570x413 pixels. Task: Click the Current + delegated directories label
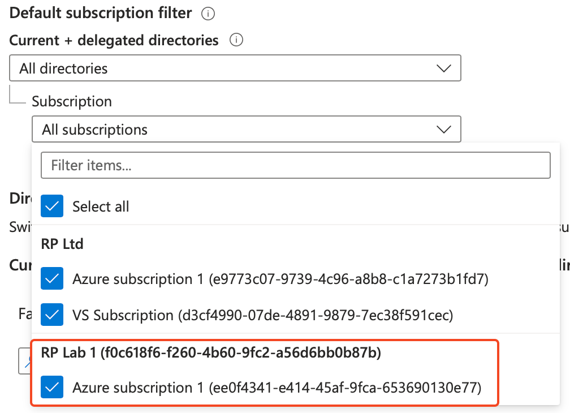coord(114,40)
